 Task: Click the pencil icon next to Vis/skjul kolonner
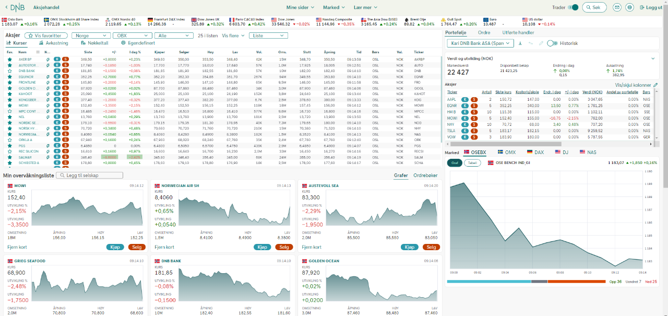[655, 85]
